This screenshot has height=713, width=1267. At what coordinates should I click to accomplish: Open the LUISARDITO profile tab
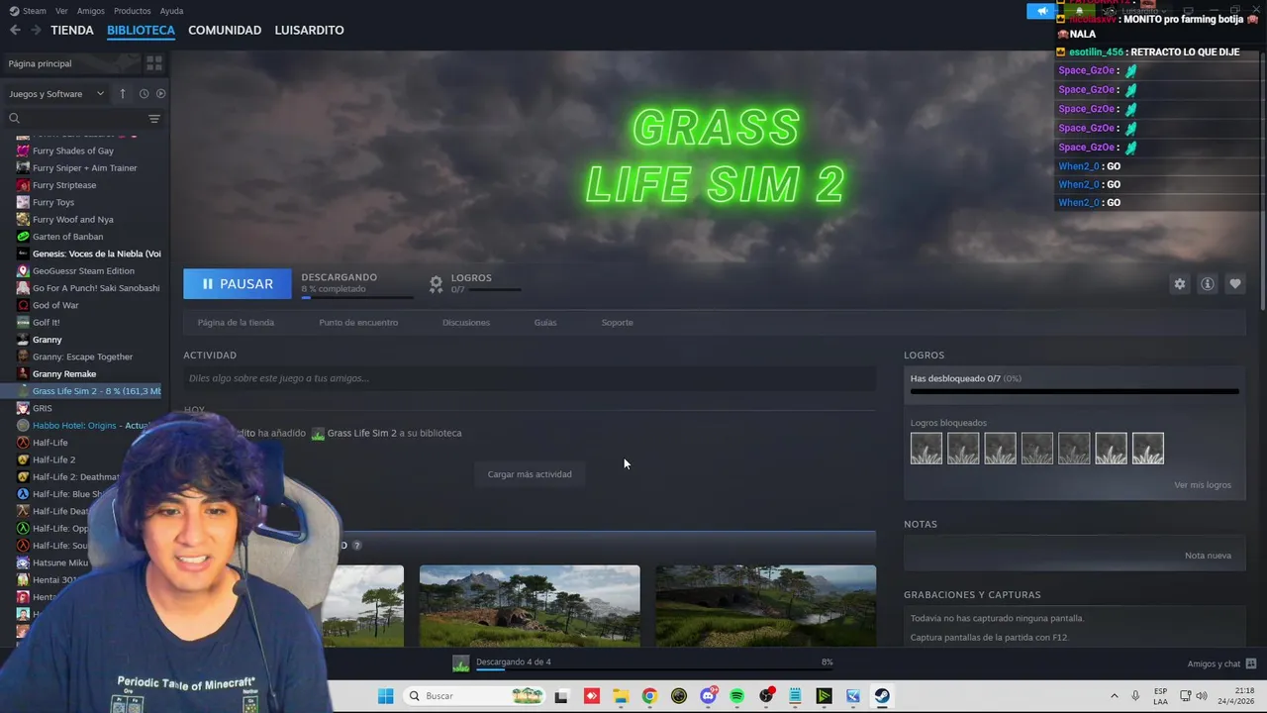click(309, 30)
